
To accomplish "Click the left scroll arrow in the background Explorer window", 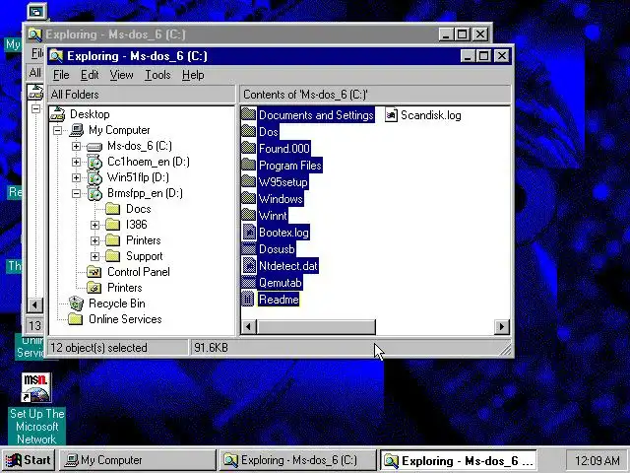I will (34, 304).
